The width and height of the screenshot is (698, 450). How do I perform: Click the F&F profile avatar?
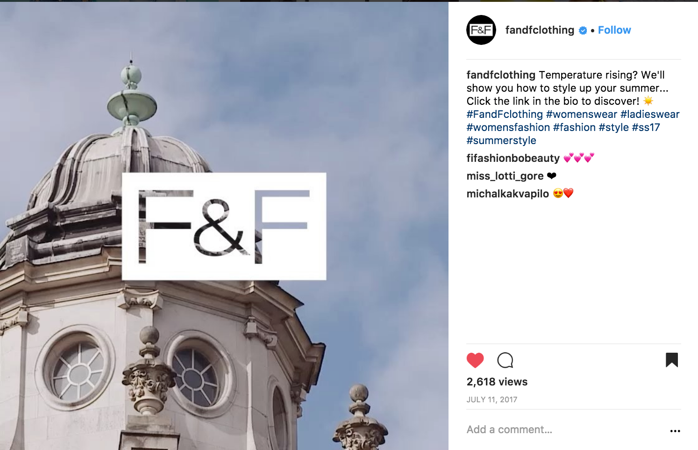point(481,30)
